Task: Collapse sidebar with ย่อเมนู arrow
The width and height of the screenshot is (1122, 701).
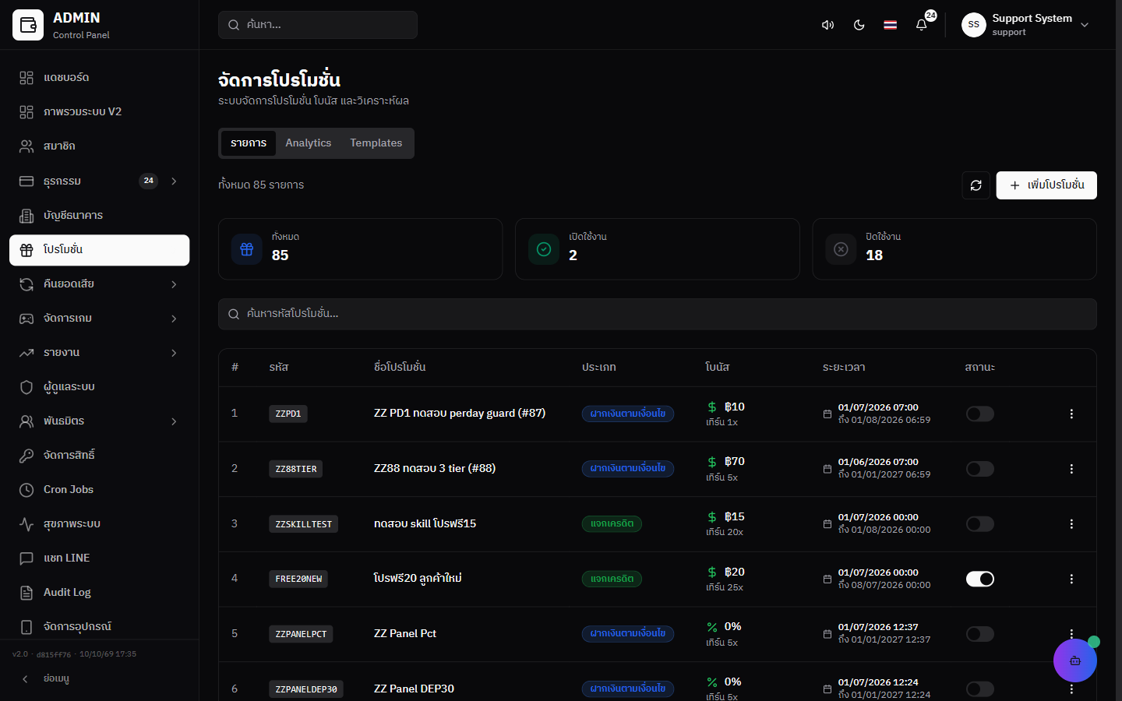Action: click(x=25, y=679)
